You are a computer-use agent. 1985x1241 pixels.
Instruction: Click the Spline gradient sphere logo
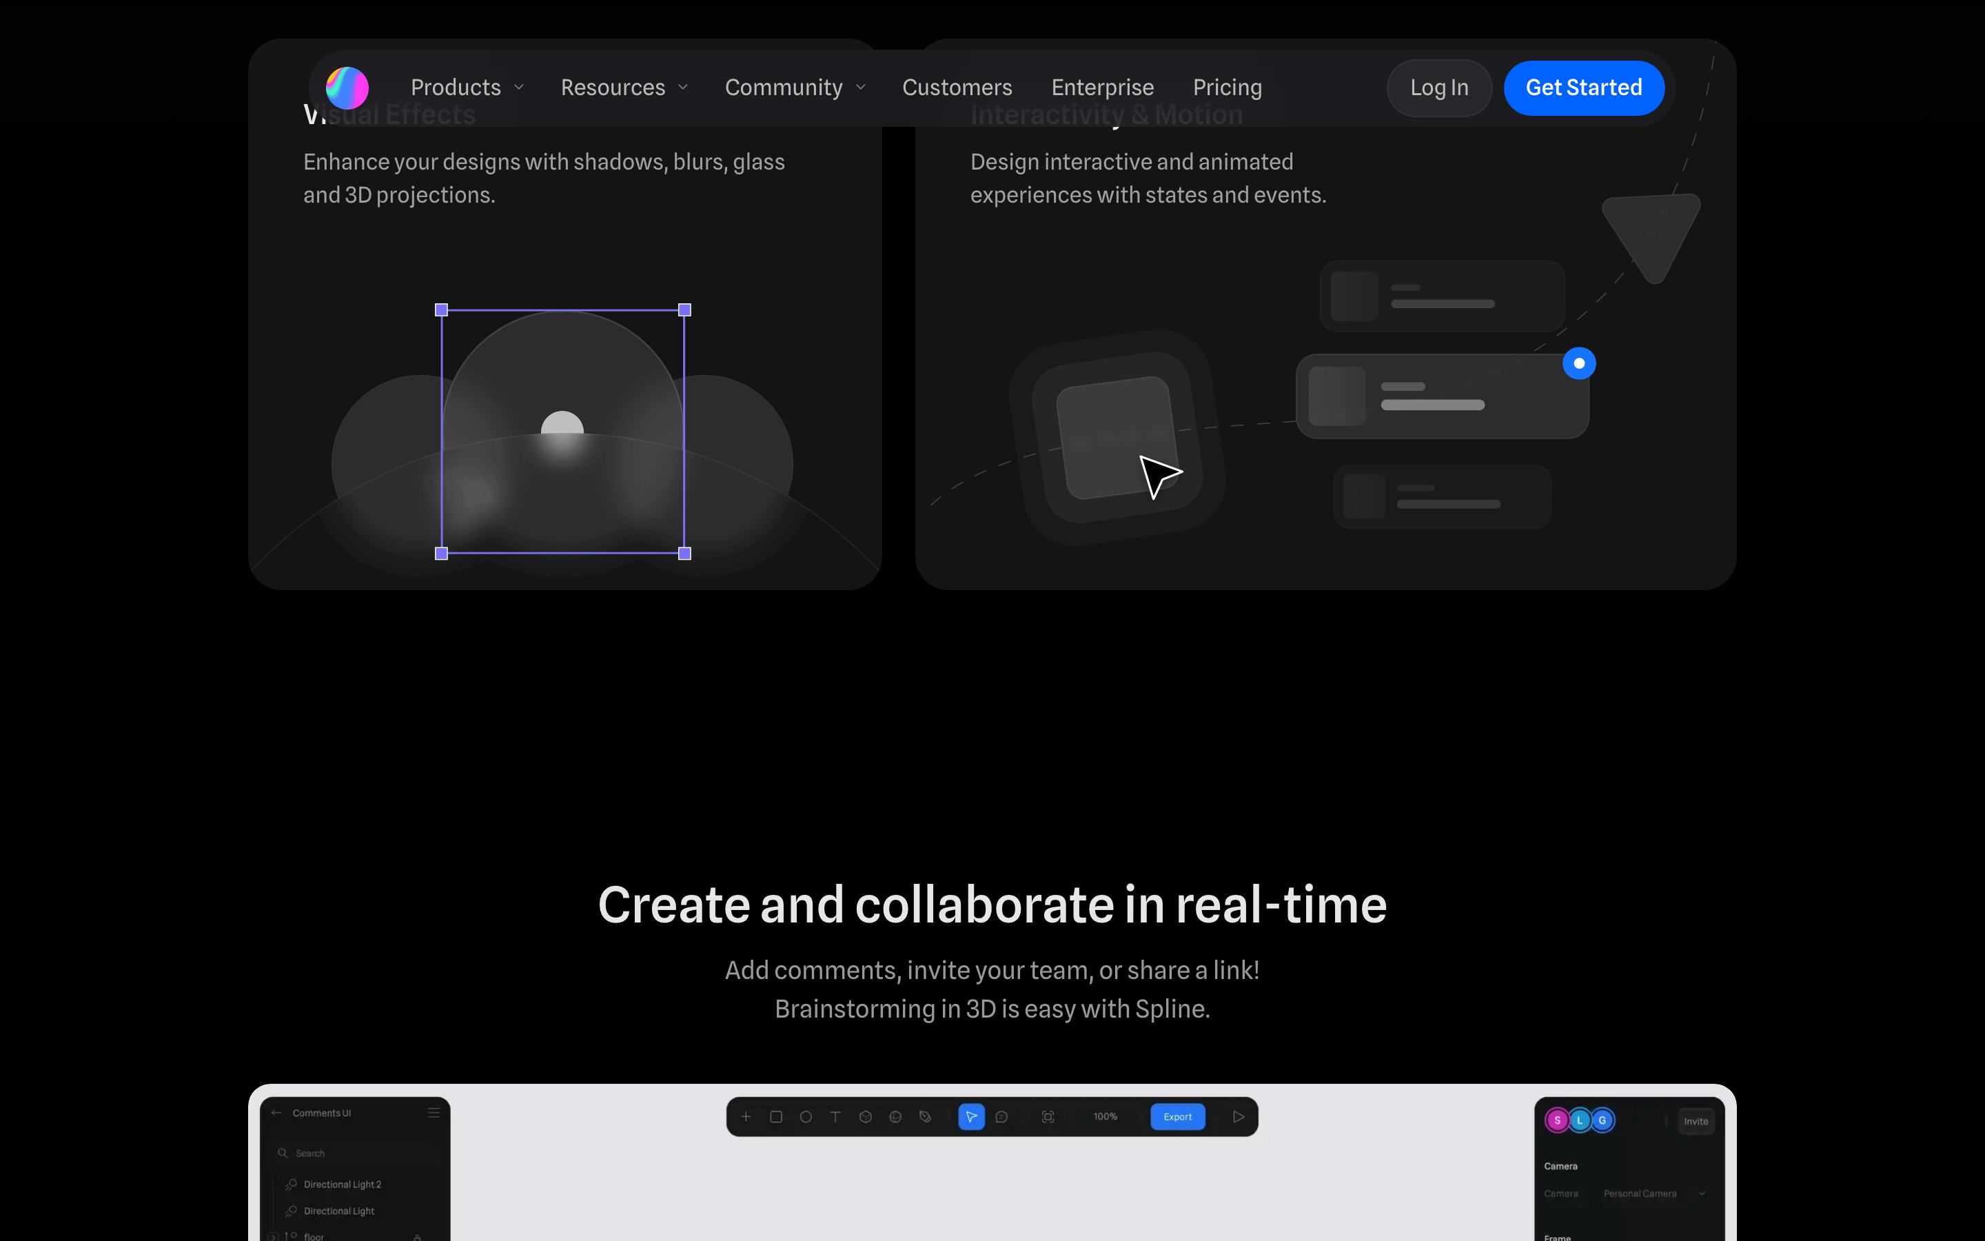[347, 88]
